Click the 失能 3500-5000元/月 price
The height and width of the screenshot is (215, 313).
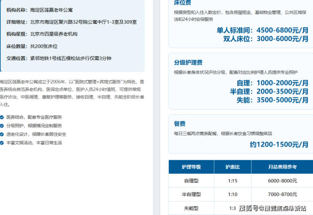pyautogui.click(x=272, y=100)
